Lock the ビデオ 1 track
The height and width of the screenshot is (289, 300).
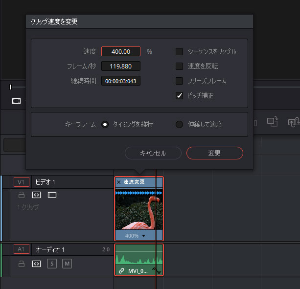[21, 195]
